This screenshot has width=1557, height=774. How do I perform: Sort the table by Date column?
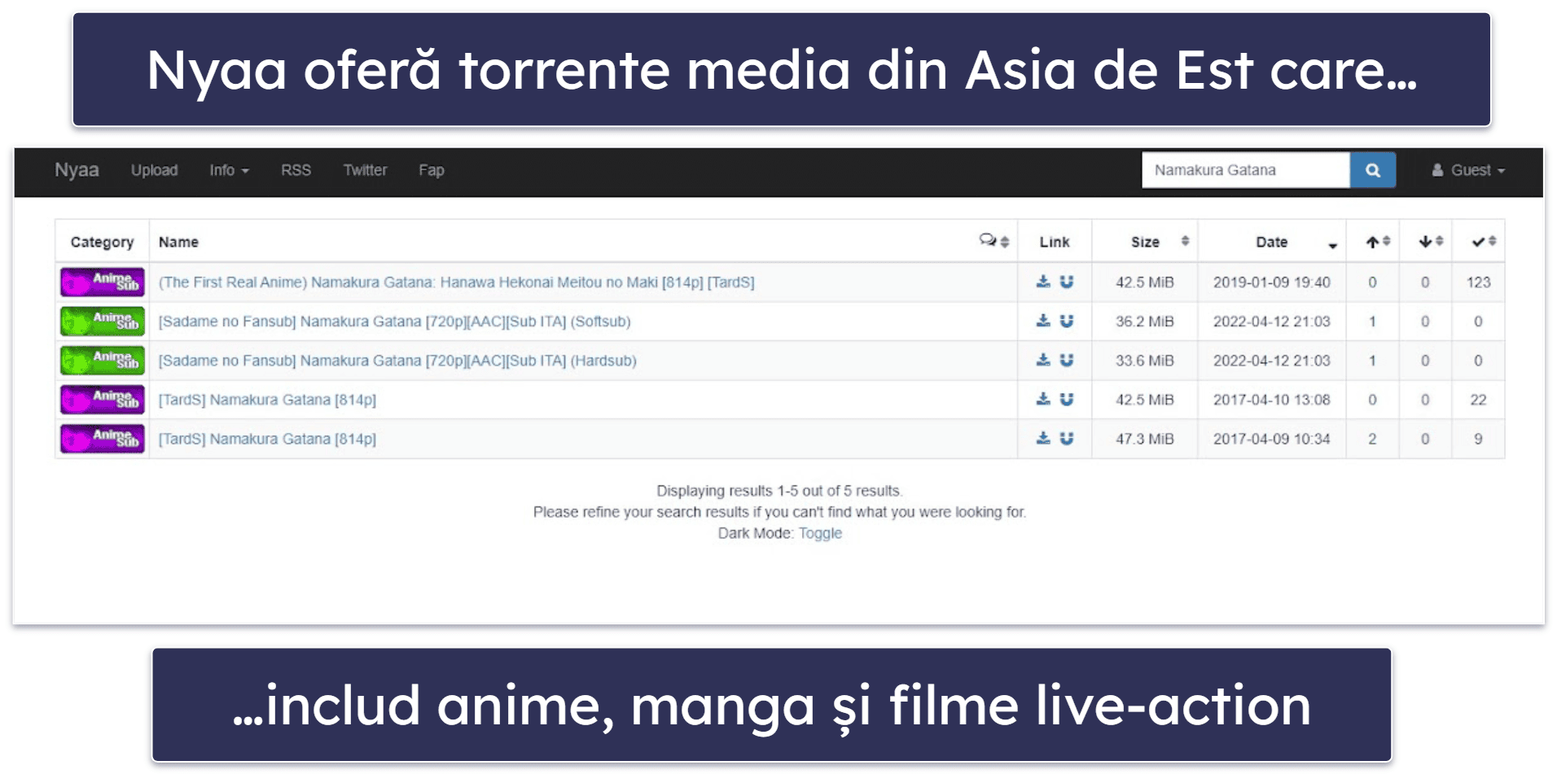click(x=1272, y=242)
